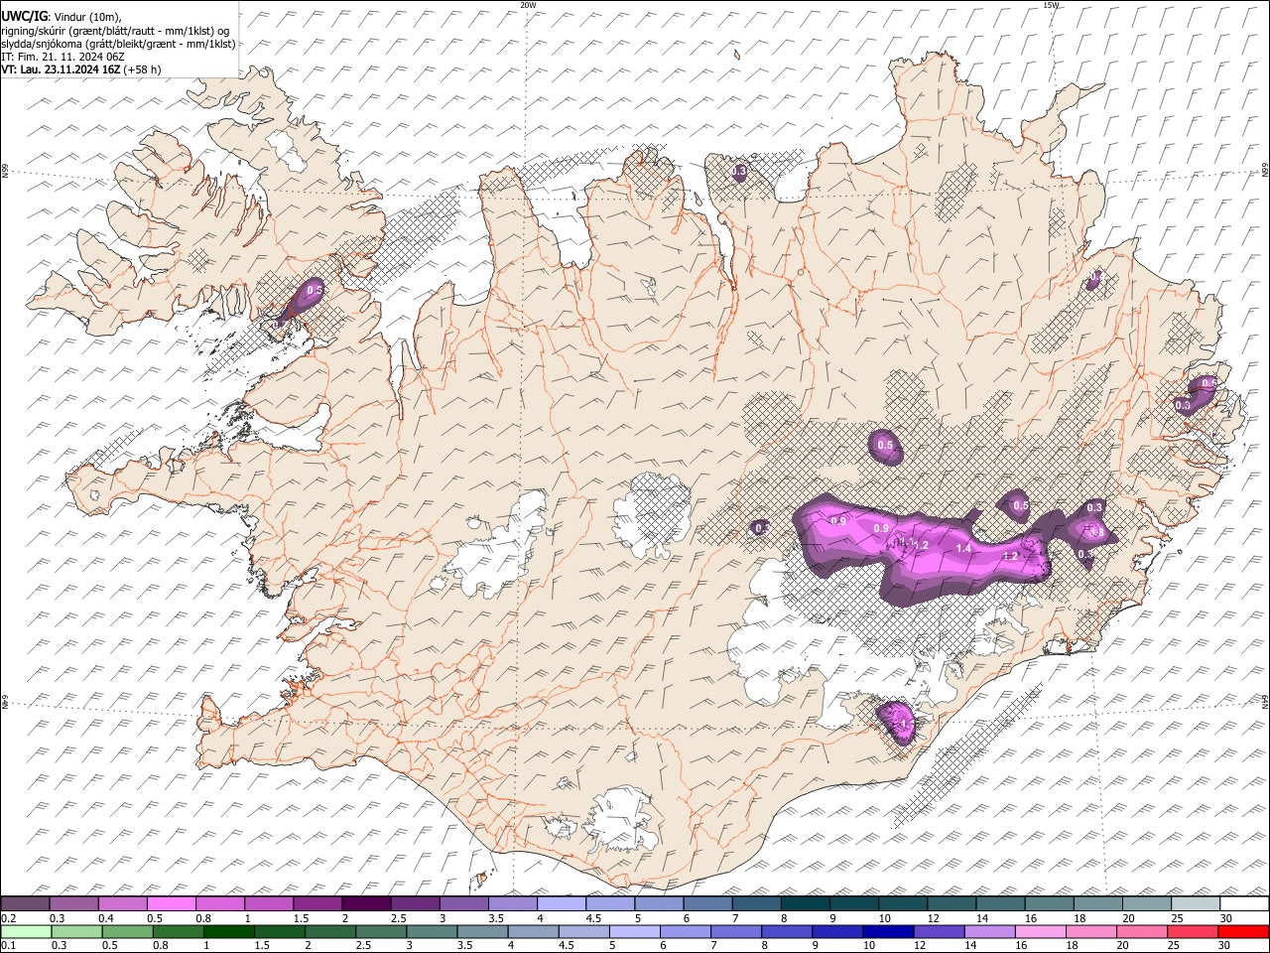The height and width of the screenshot is (953, 1270).
Task: Pick the darkest green swatch labeled 1 in bottom legend
Action: click(228, 931)
